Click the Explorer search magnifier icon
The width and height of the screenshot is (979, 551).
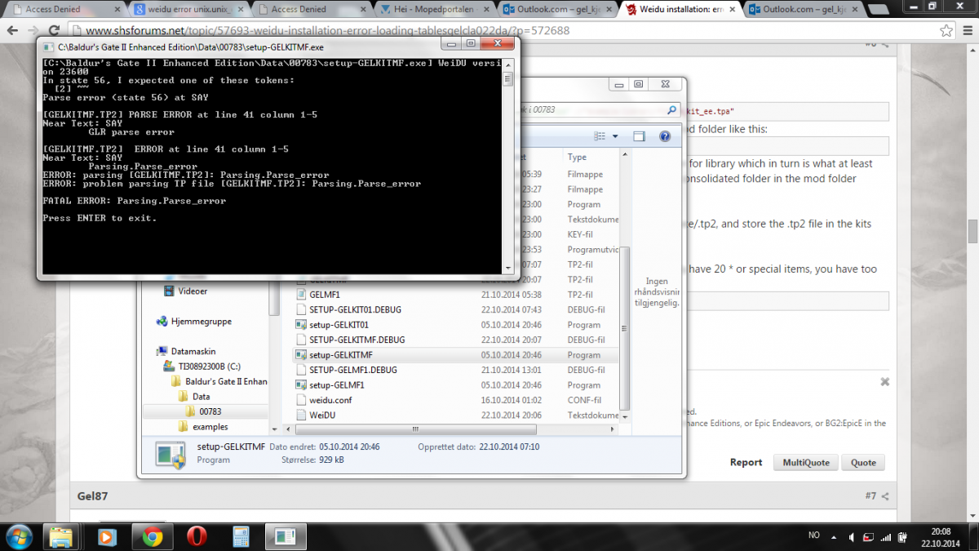point(671,109)
